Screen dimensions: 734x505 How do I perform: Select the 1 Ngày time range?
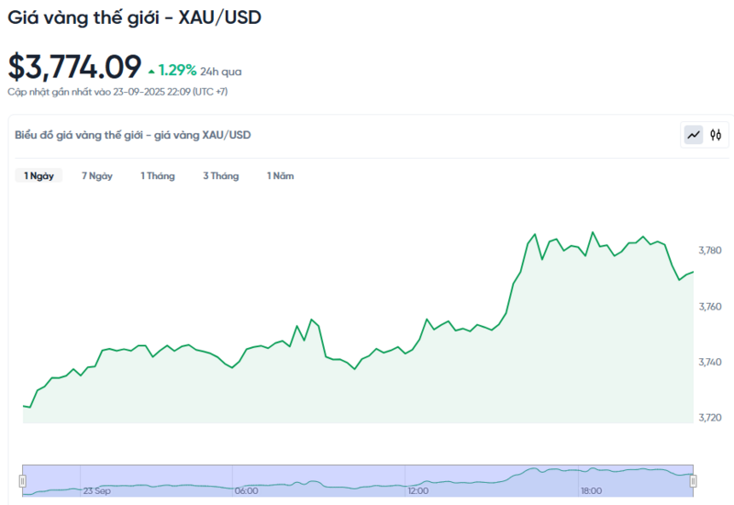(39, 175)
